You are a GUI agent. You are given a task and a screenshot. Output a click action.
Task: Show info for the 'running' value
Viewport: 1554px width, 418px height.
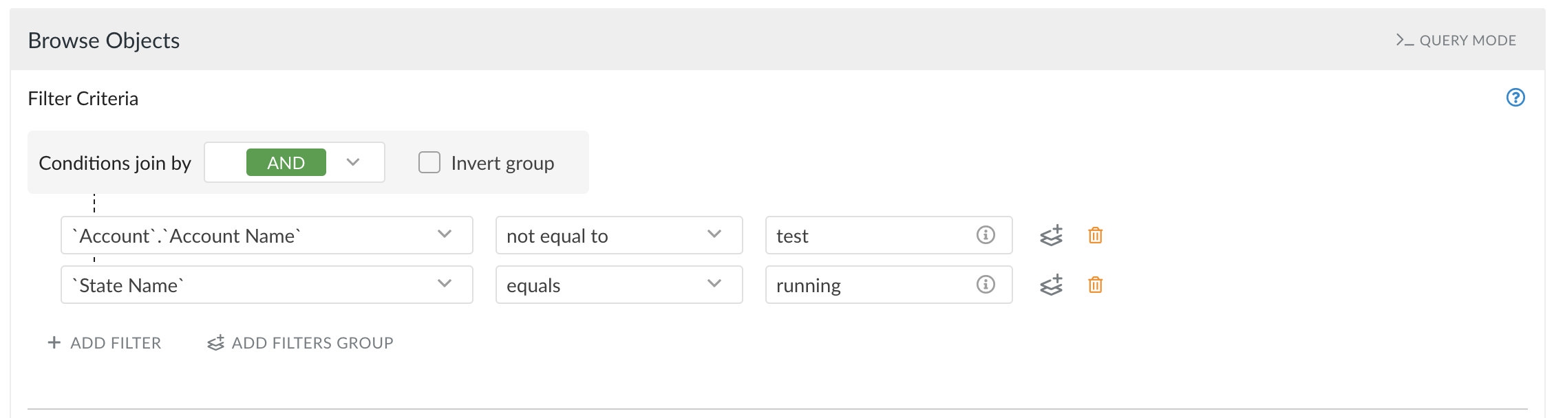pyautogui.click(x=986, y=285)
